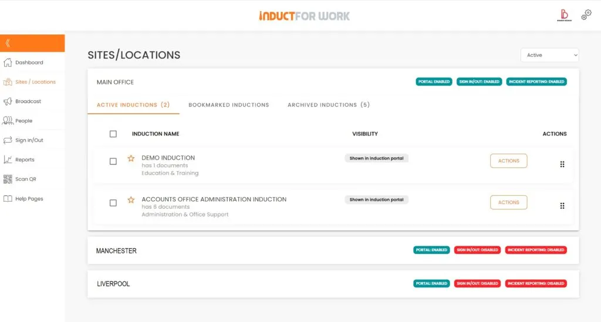Collapse the sidebar with the double chevron

point(8,43)
